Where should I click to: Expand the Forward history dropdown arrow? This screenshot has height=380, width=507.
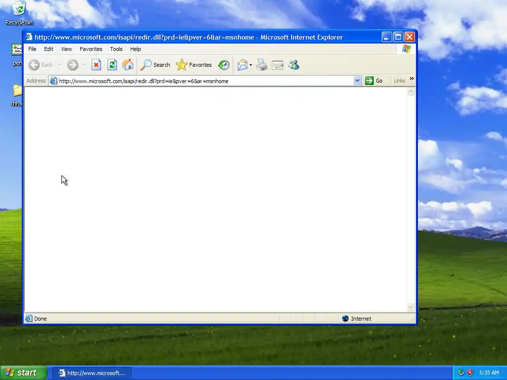(x=84, y=65)
